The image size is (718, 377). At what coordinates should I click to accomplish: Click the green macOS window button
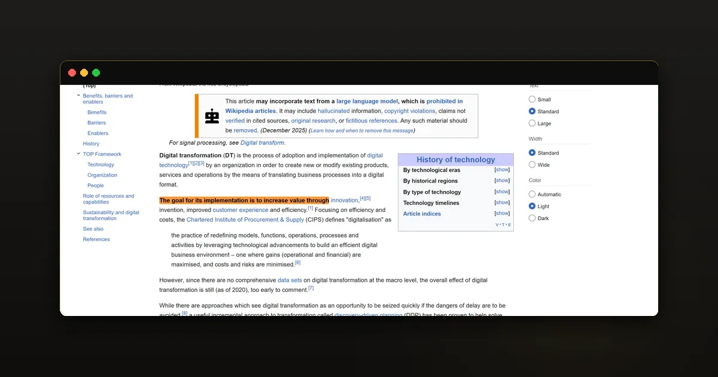[x=96, y=72]
